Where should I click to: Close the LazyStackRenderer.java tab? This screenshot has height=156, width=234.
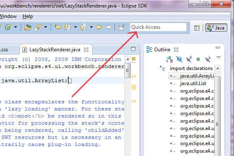tap(86, 50)
